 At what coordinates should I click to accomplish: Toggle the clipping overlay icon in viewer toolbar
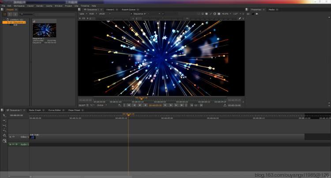[207, 14]
